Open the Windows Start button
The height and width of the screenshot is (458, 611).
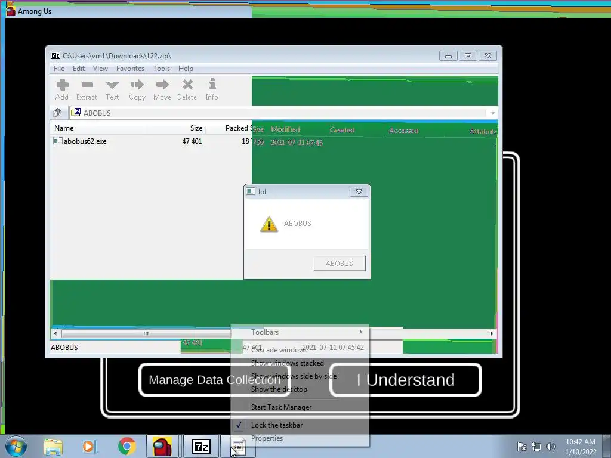click(16, 446)
